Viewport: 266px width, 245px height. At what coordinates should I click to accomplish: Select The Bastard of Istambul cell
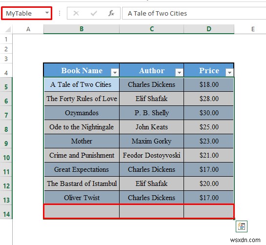point(82,184)
